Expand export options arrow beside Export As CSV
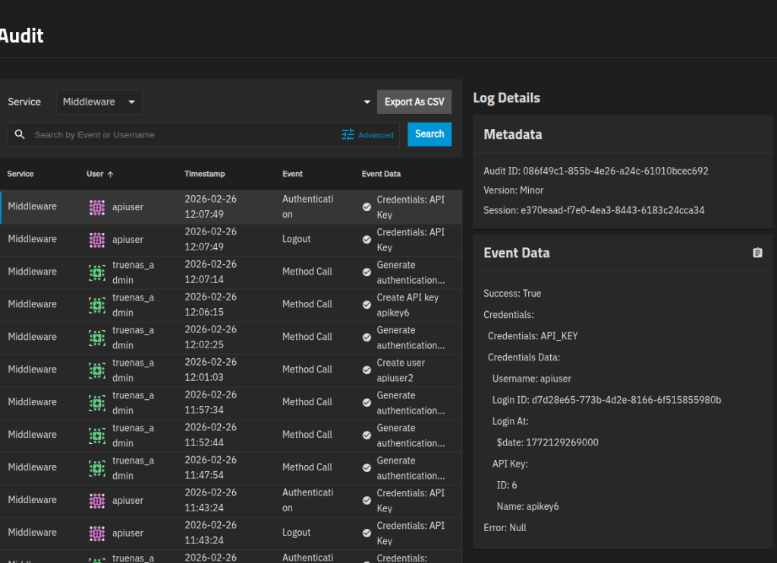Image resolution: width=777 pixels, height=563 pixels. (367, 102)
